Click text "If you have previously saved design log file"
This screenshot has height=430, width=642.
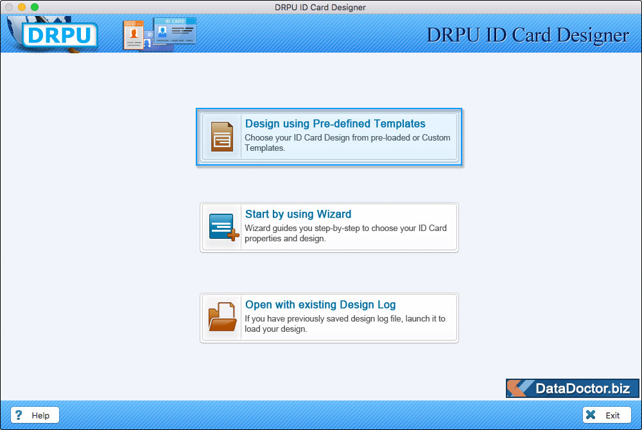coord(323,319)
